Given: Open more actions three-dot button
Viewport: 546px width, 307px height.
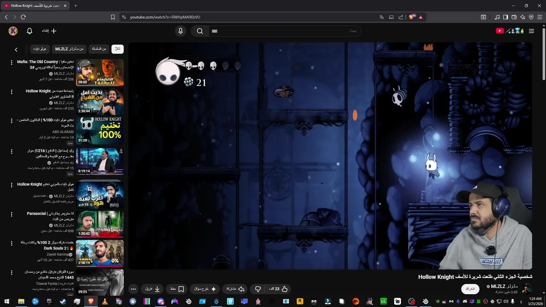Looking at the screenshot, I should (x=133, y=289).
